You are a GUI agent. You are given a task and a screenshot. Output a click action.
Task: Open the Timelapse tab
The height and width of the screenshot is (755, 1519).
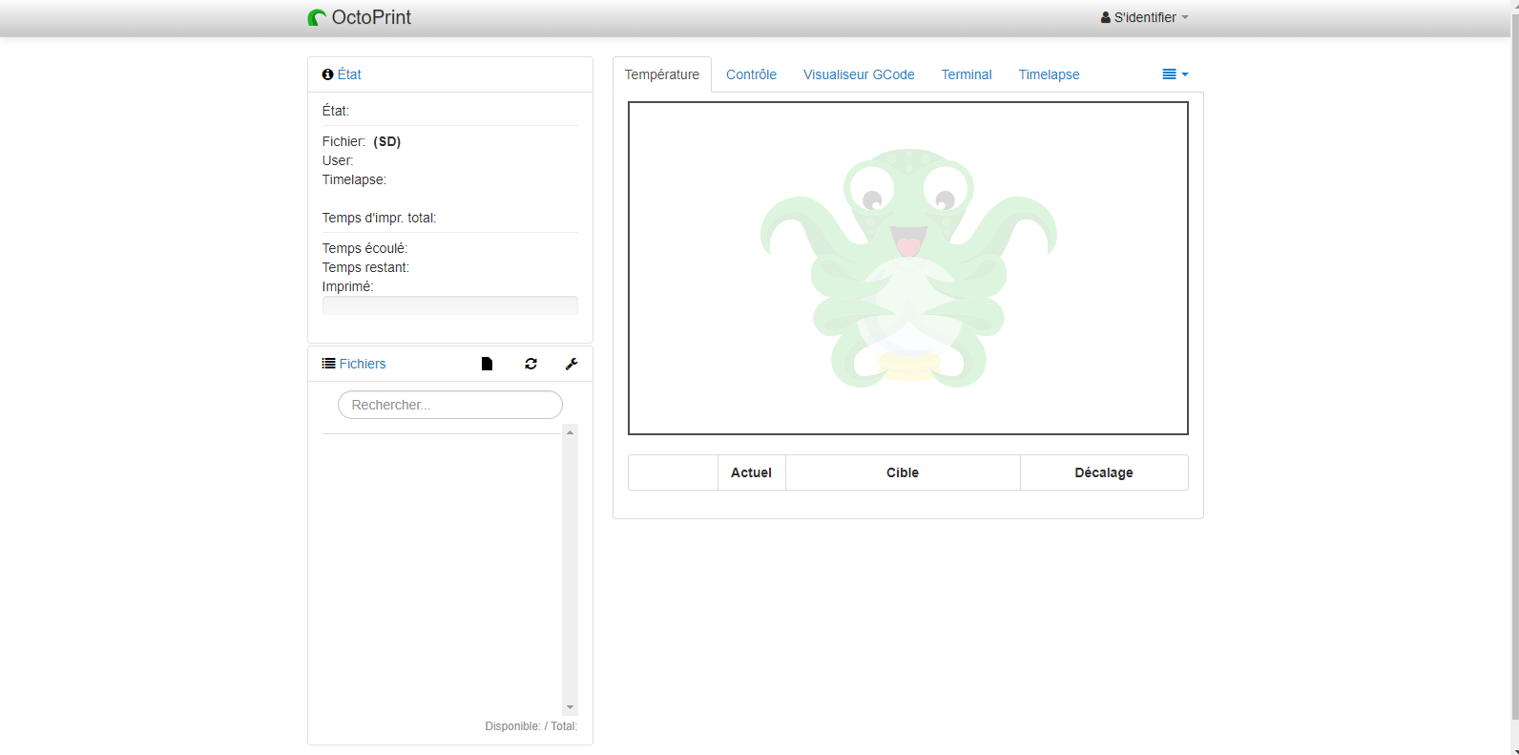tap(1049, 74)
